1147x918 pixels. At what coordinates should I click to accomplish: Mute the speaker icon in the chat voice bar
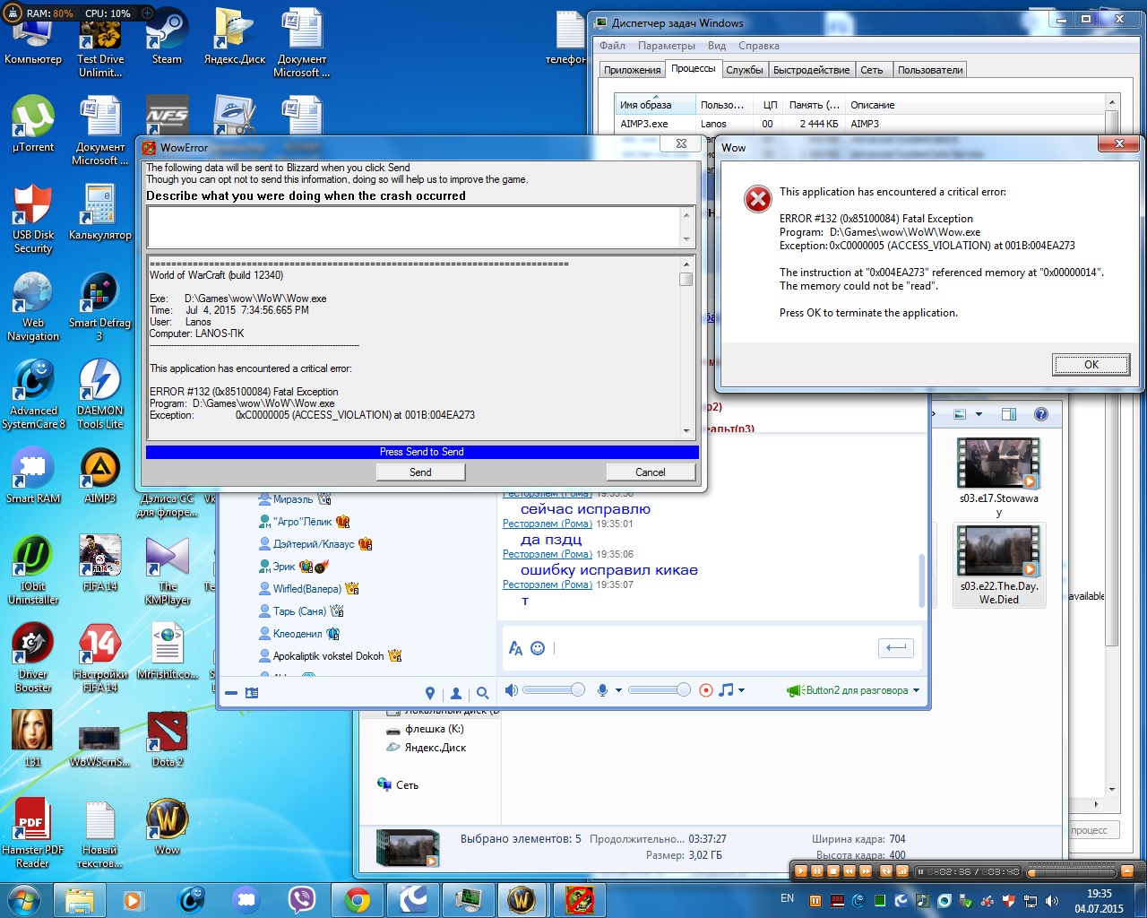(x=511, y=690)
